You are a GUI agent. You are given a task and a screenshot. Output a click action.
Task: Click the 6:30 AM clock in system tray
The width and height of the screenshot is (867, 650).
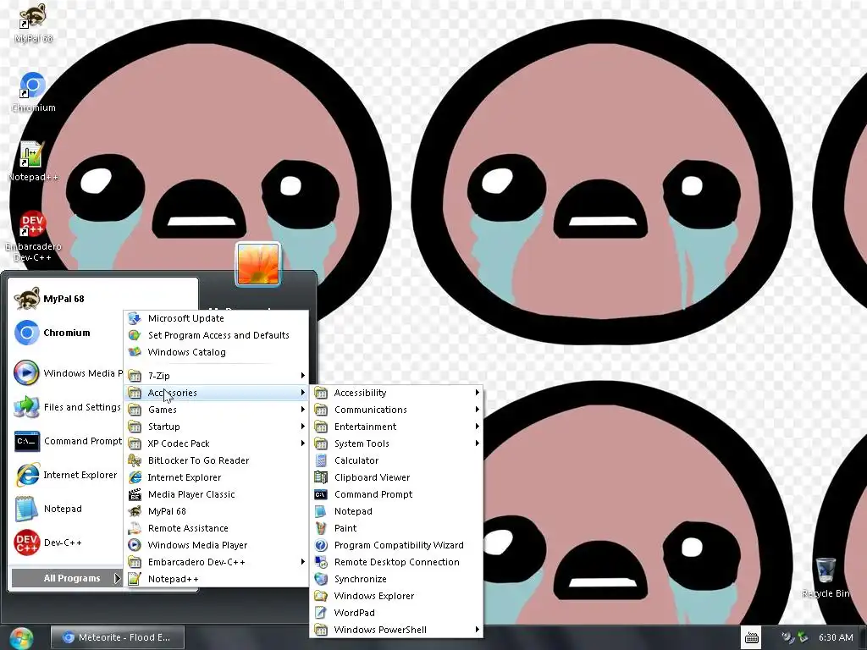pos(836,637)
